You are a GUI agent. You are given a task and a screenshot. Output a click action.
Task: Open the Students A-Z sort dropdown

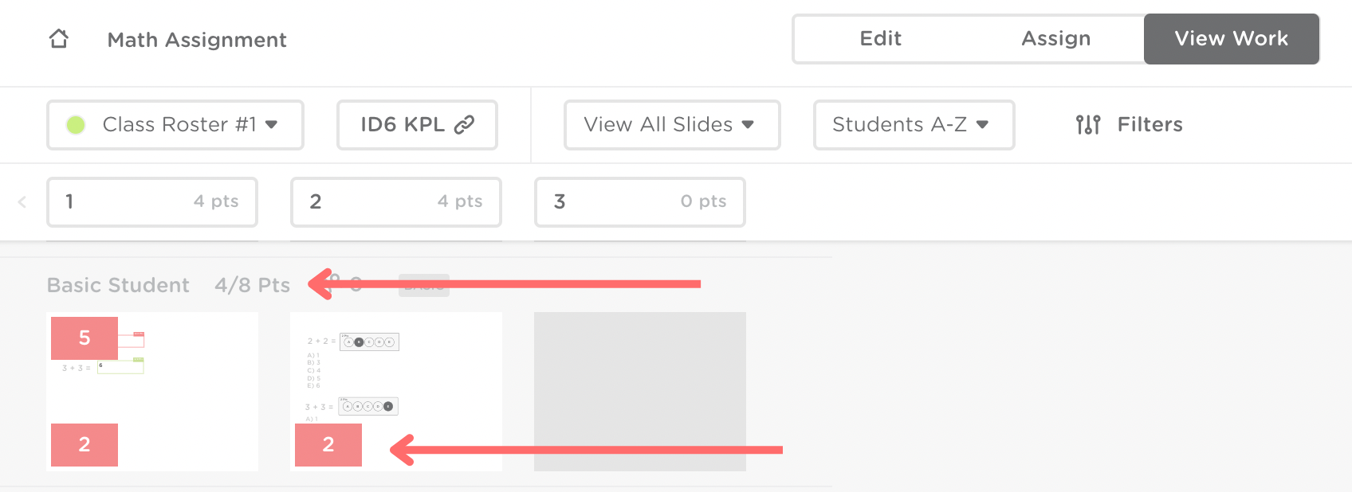coord(913,125)
